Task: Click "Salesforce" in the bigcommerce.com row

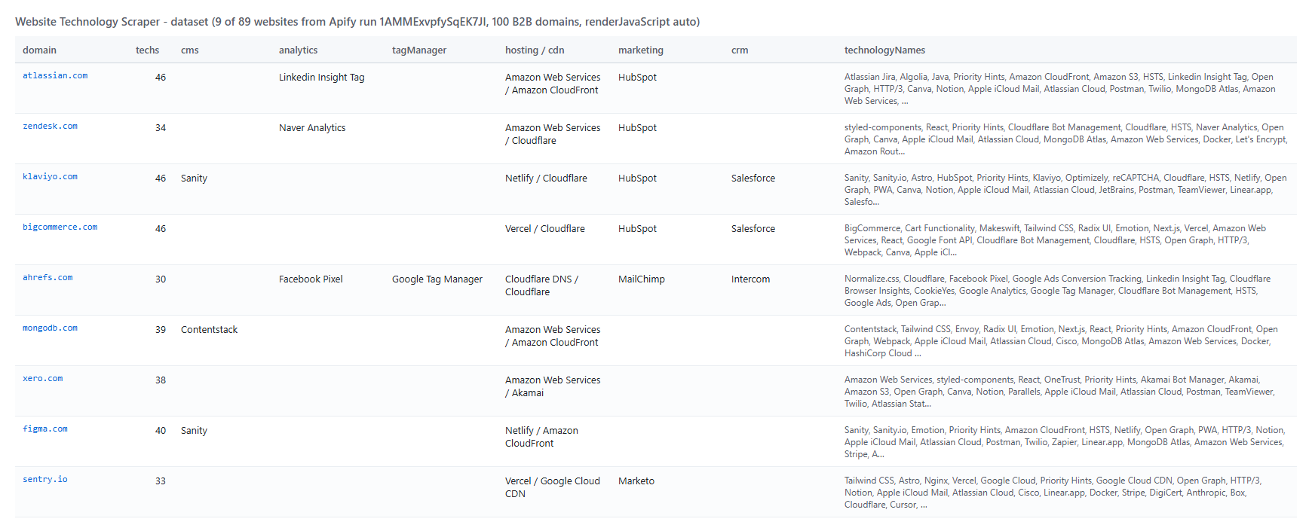Action: tap(753, 229)
